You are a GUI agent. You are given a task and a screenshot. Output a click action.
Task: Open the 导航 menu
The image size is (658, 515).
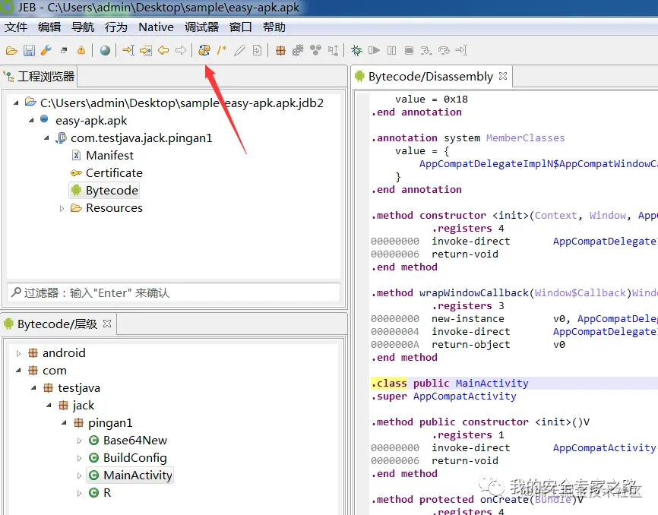(x=83, y=27)
